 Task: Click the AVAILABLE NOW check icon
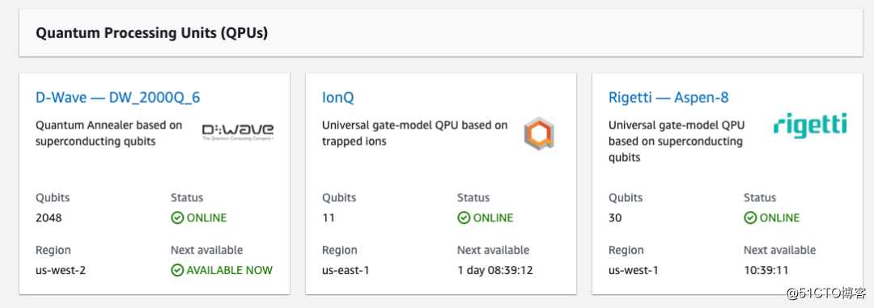177,270
